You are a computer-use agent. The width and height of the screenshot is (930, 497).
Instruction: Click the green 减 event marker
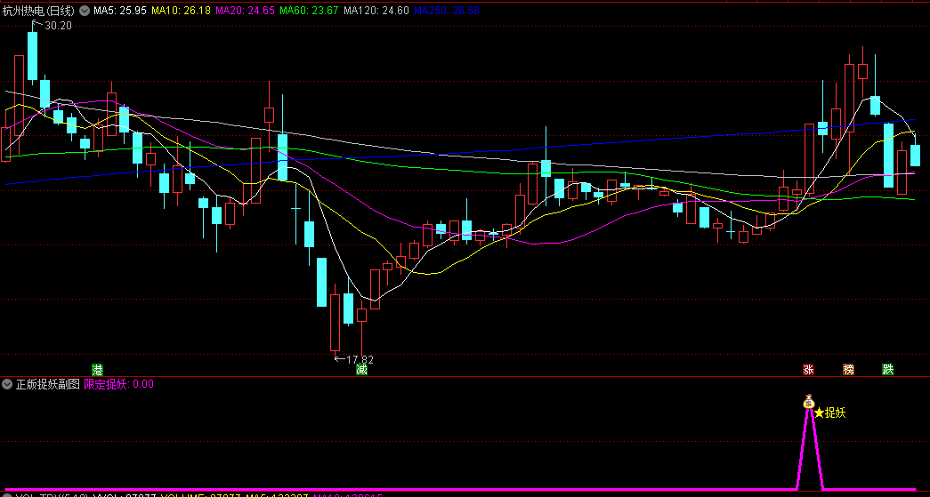(362, 370)
